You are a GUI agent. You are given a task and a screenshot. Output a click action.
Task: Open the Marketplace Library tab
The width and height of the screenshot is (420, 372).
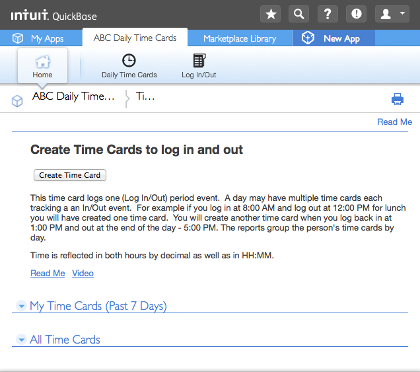tap(240, 38)
